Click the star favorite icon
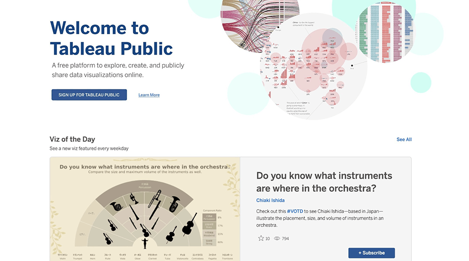The height and width of the screenshot is (261, 469). [x=261, y=239]
